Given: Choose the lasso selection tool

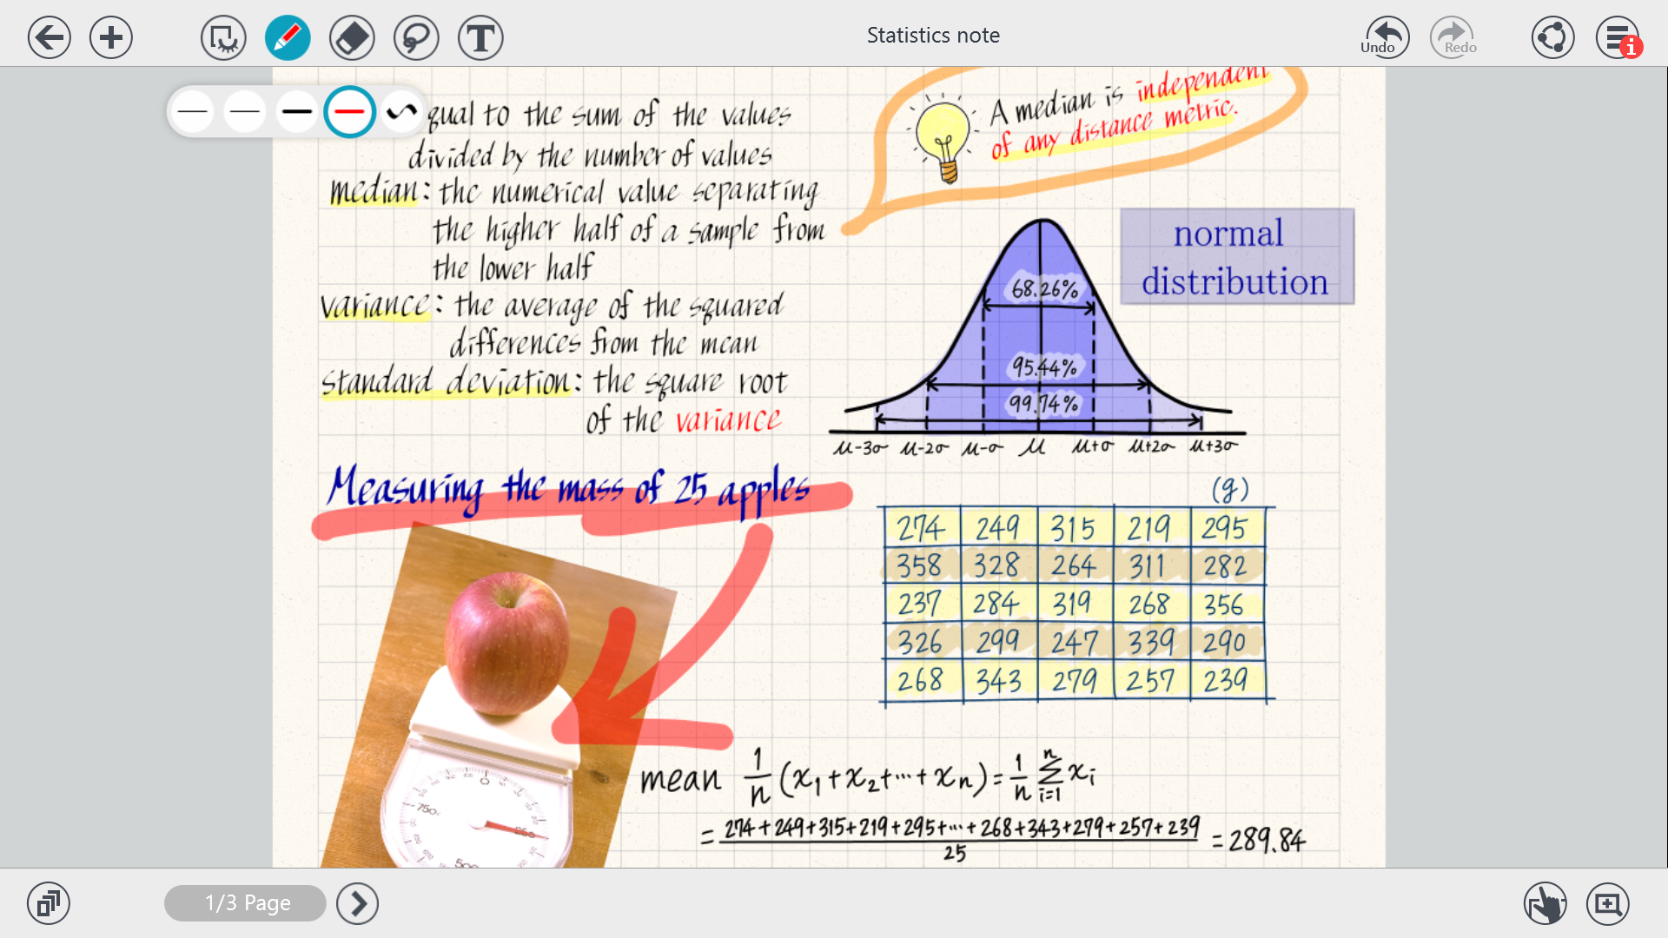Looking at the screenshot, I should (416, 37).
